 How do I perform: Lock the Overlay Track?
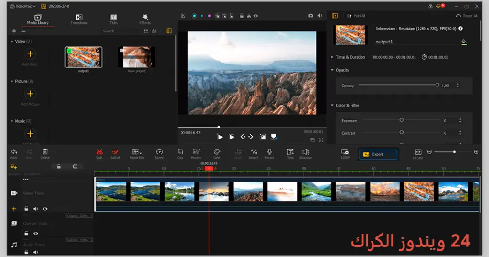(x=26, y=233)
